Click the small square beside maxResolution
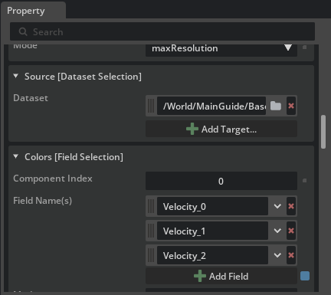The image size is (331, 295). click(x=304, y=47)
